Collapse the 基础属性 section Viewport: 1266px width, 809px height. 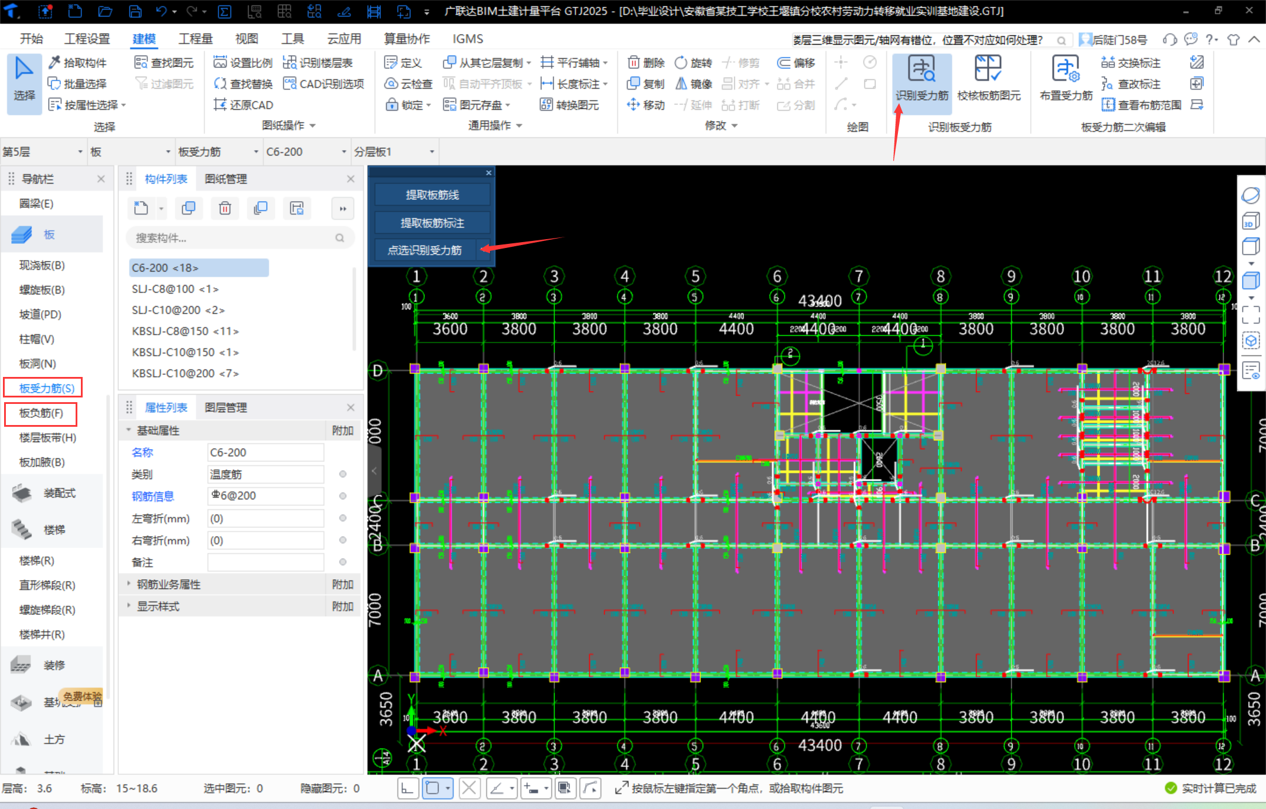pyautogui.click(x=128, y=430)
